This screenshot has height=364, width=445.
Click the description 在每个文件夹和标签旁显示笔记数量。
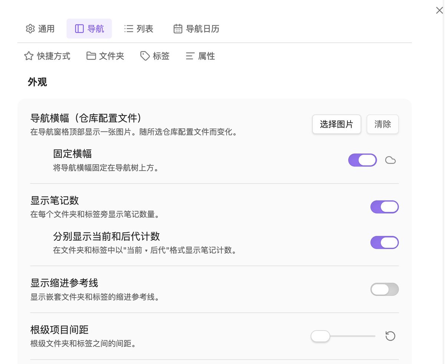pyautogui.click(x=95, y=214)
